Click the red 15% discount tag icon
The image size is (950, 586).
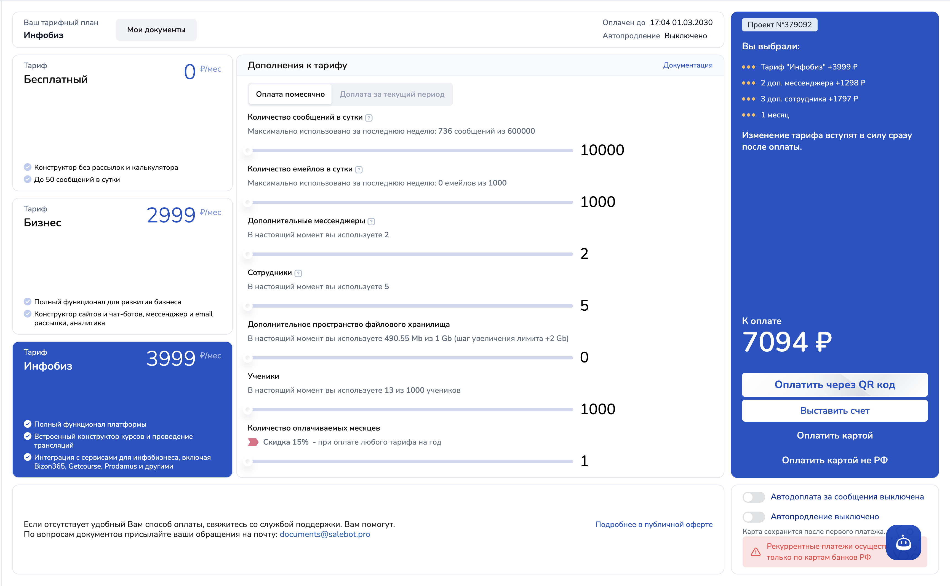253,442
